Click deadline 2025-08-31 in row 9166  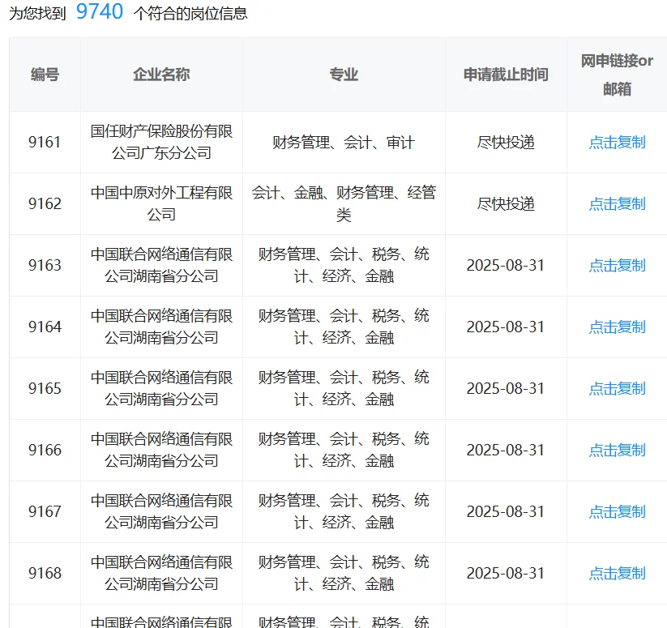click(506, 450)
